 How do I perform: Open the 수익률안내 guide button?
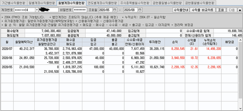(x=181, y=10)
